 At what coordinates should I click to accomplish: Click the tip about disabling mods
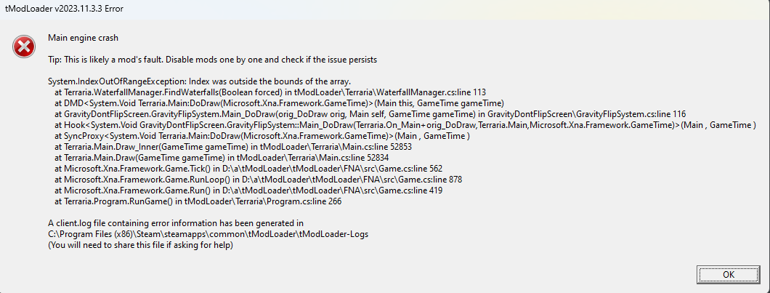pos(212,58)
